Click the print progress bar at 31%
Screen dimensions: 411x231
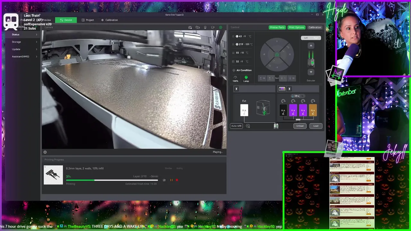(x=112, y=180)
